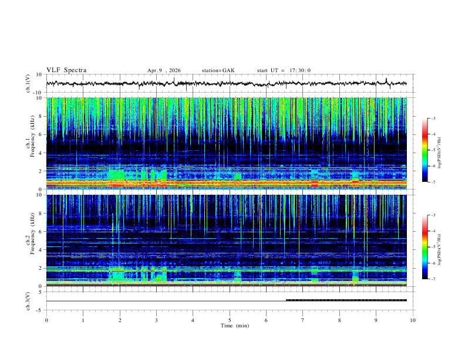The width and height of the screenshot is (465, 359).
Task: Click the 'Apr. 9 , 2026' date label
Action: click(x=164, y=70)
